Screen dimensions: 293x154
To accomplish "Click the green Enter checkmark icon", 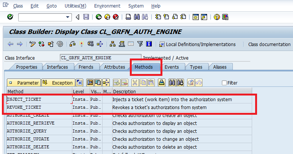I will 10,17.
